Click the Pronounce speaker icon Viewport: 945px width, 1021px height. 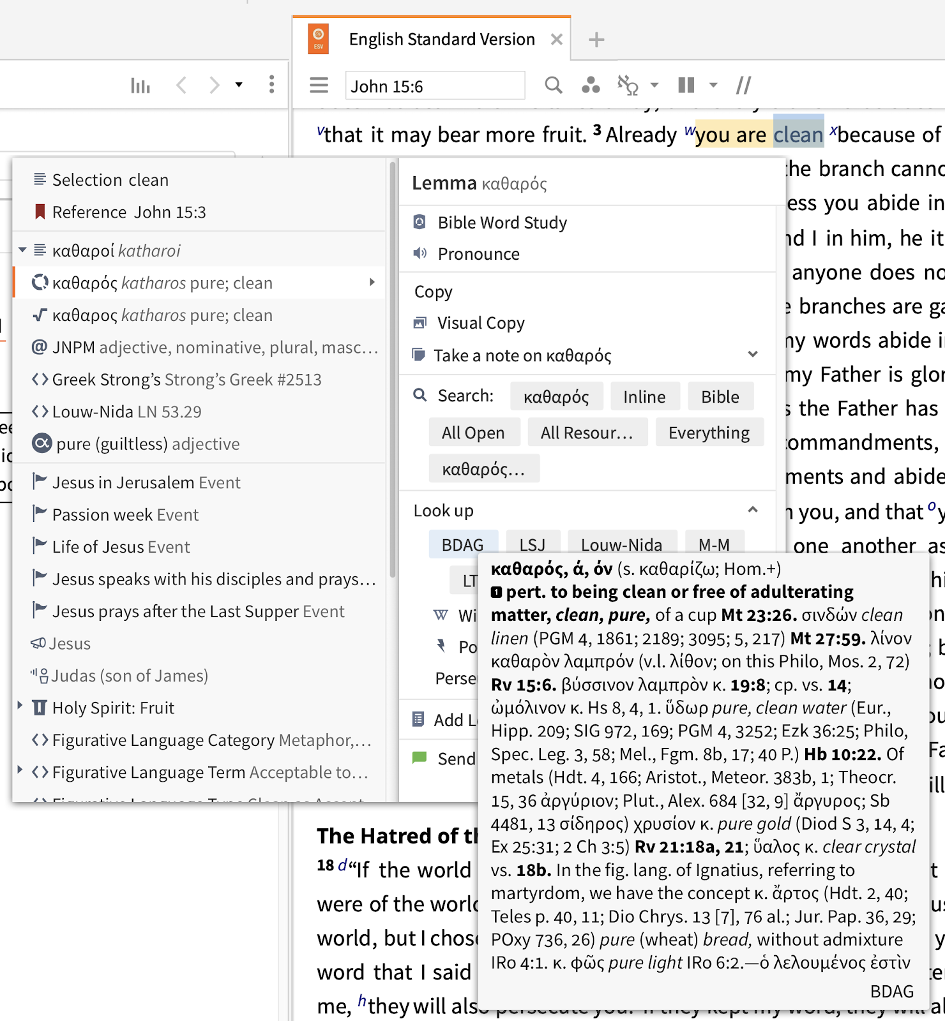(x=420, y=253)
